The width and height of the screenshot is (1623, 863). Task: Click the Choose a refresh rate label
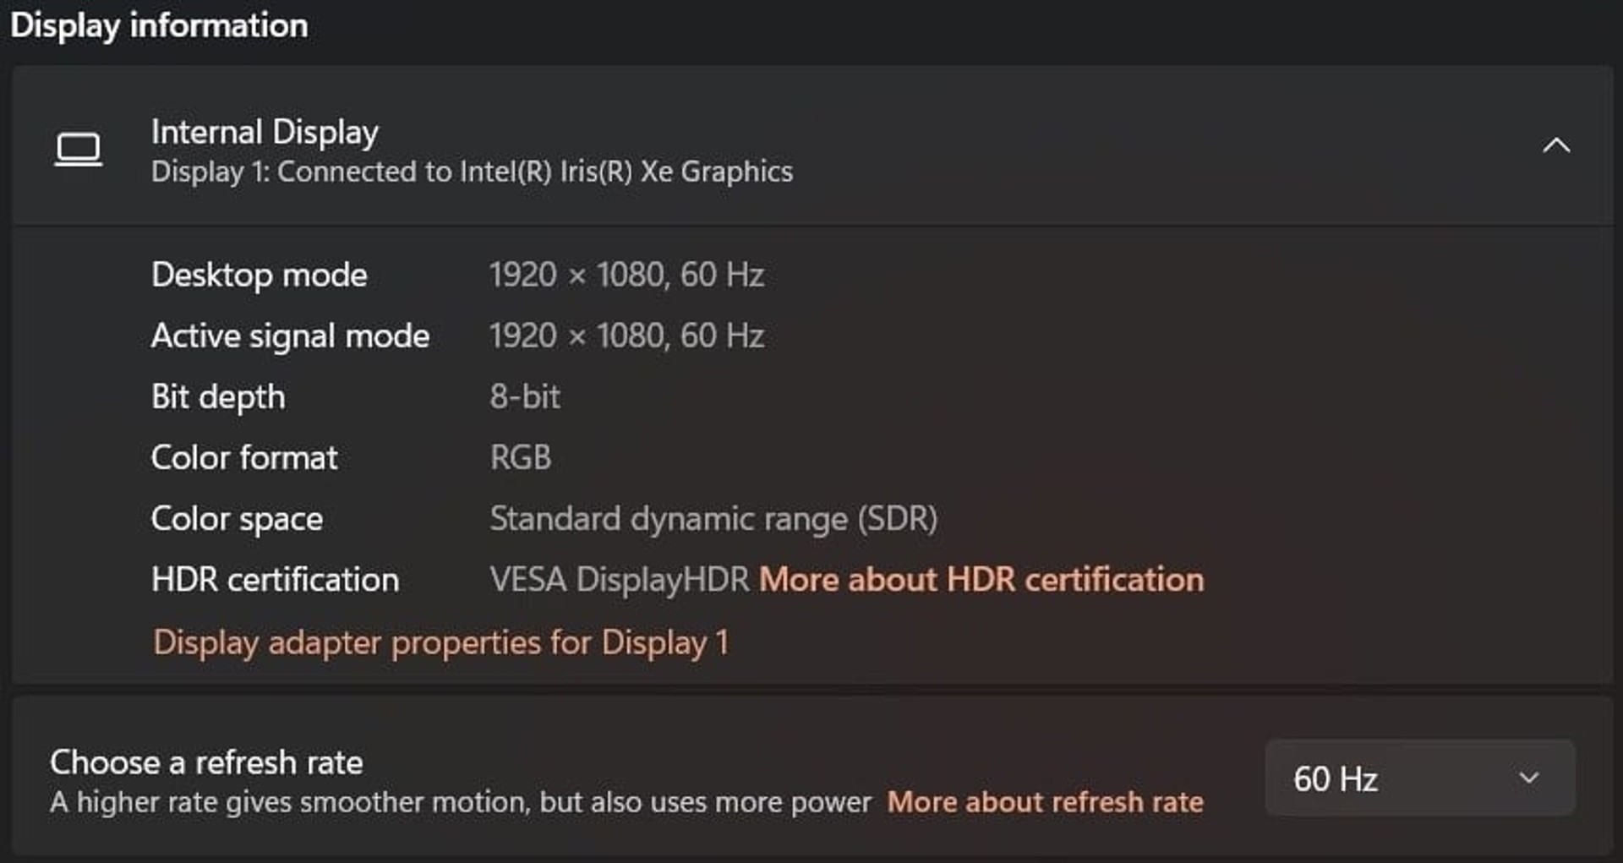tap(206, 762)
